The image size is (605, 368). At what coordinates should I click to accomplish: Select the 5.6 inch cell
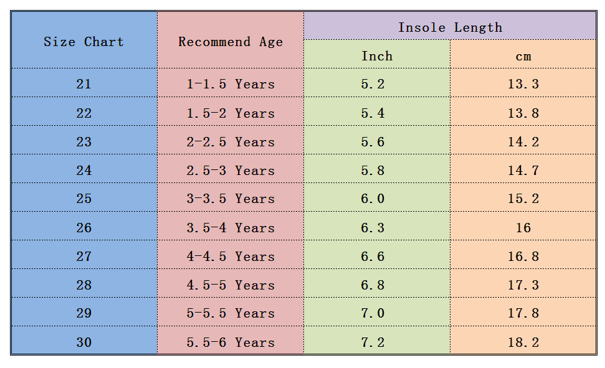point(373,142)
